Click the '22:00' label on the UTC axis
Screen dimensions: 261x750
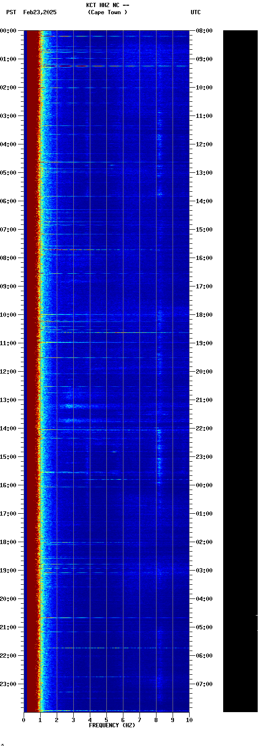point(204,429)
